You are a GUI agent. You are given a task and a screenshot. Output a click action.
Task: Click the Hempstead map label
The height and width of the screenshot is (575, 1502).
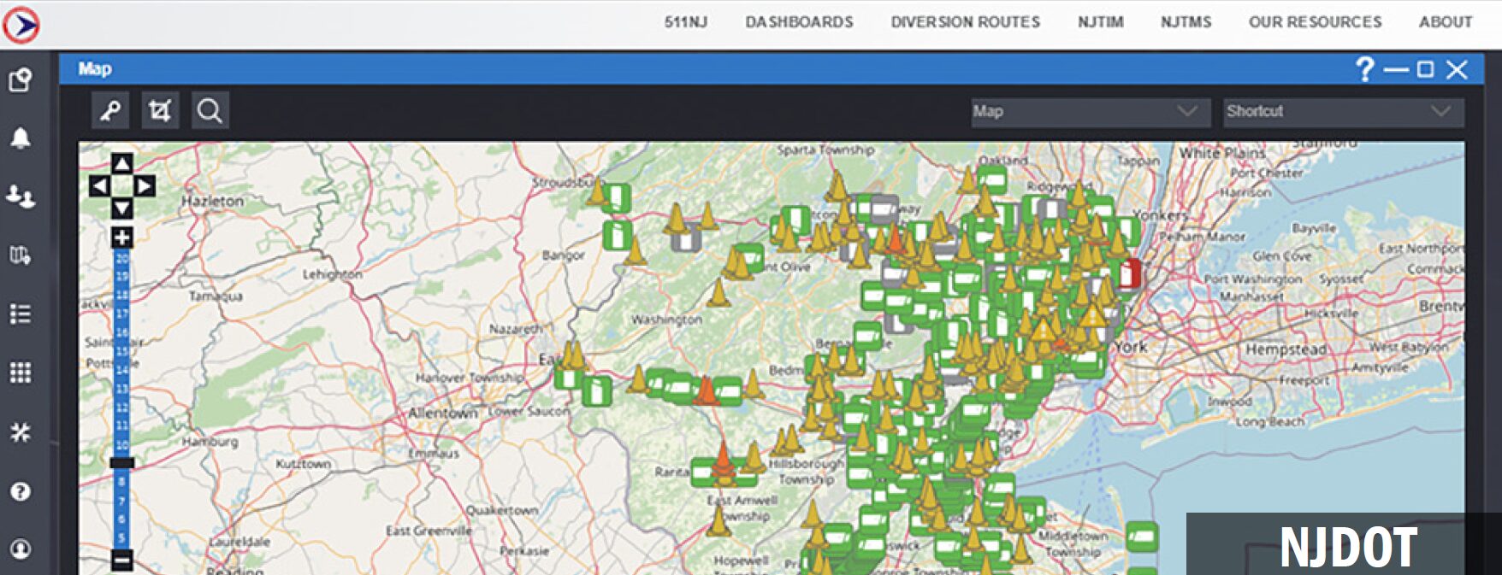1286,349
